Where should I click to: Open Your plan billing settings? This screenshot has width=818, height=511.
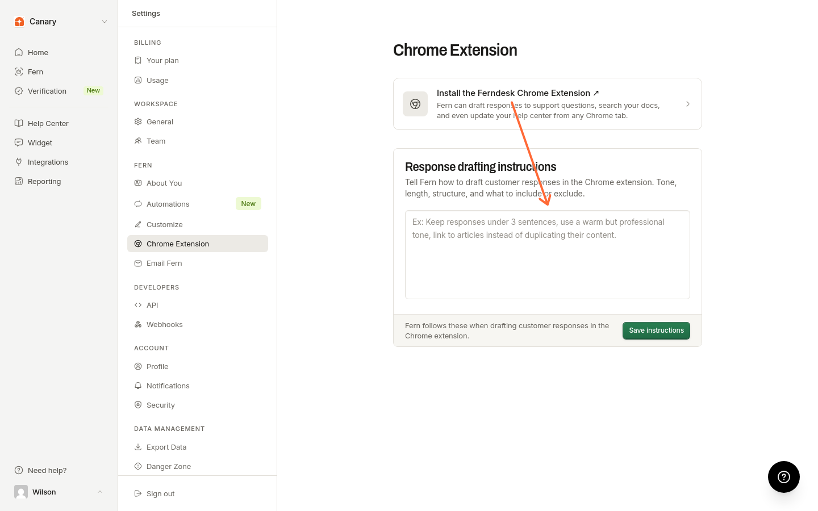pos(198,60)
